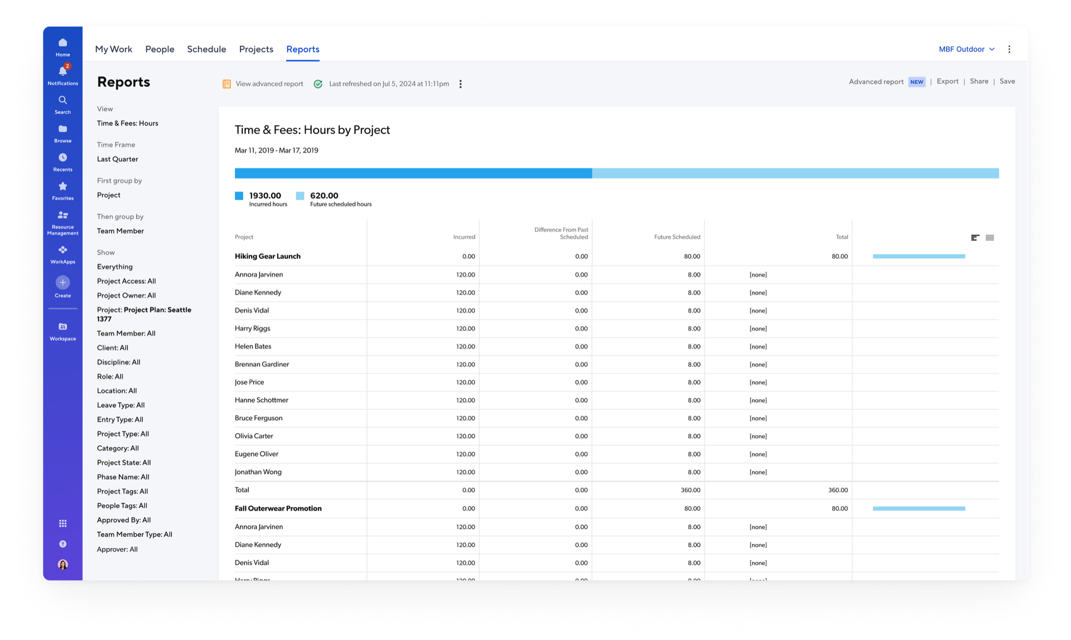Open Client: All filter
The width and height of the screenshot is (1071, 640).
[113, 348]
